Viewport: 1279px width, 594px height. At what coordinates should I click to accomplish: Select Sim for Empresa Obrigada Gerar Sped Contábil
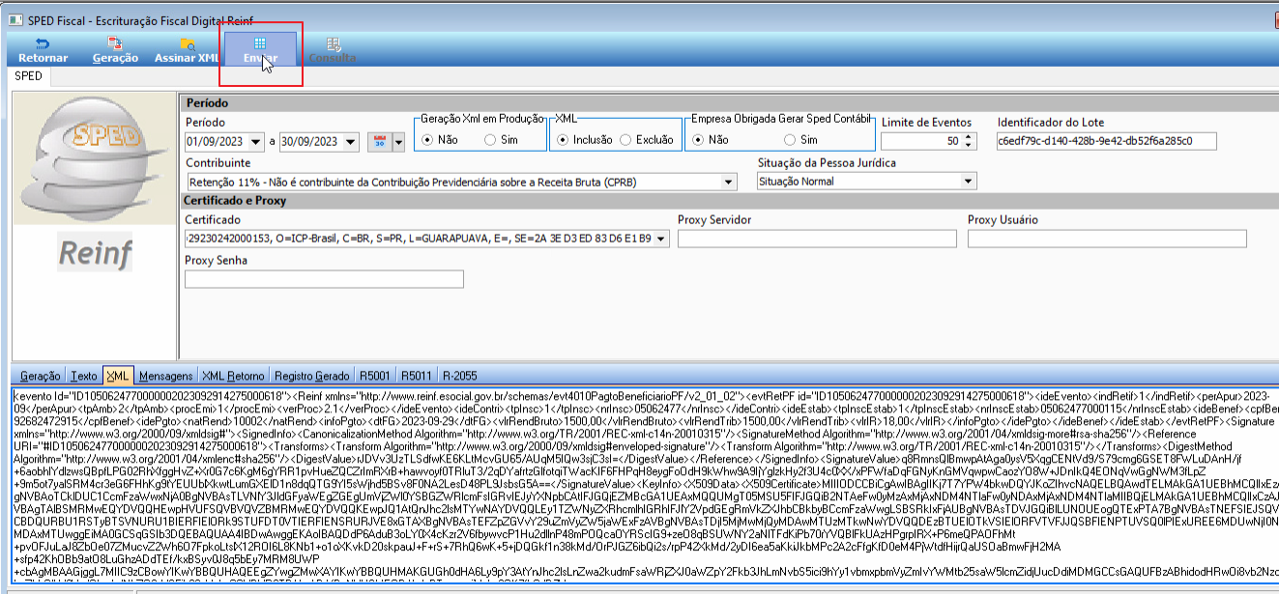799,139
